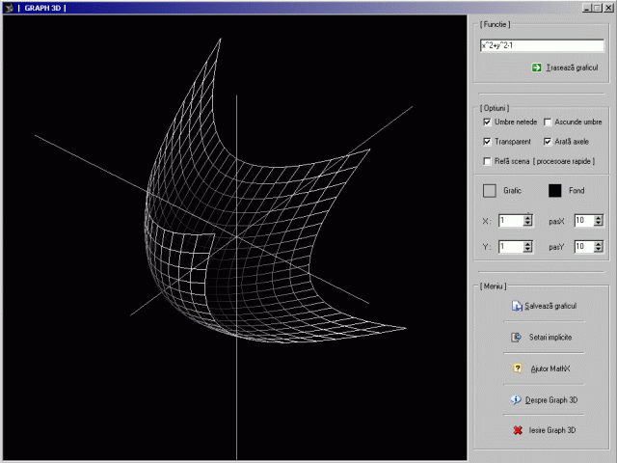
Task: Click the red X icon for Iesire Graph 3D
Action: coord(518,430)
